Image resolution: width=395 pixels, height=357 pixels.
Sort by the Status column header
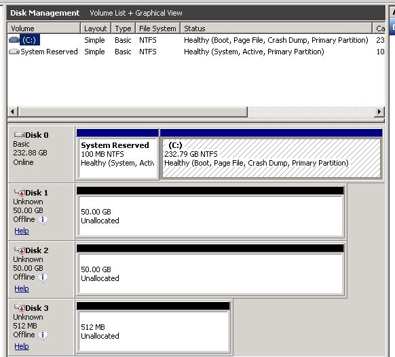pyautogui.click(x=276, y=29)
